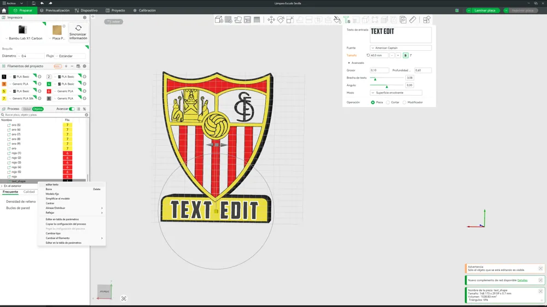Click the Brecha de texto slider
The height and width of the screenshot is (307, 547).
[x=387, y=78]
